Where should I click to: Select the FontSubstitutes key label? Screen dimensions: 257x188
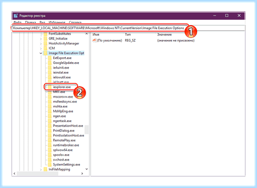point(60,34)
